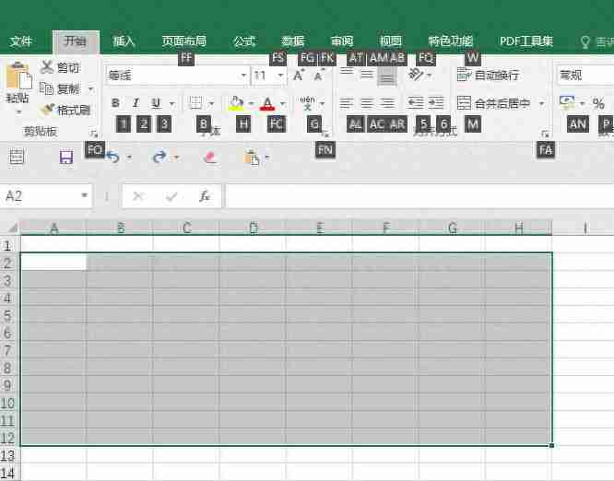Toggle Italic formatting
Image resolution: width=614 pixels, height=481 pixels.
click(136, 103)
